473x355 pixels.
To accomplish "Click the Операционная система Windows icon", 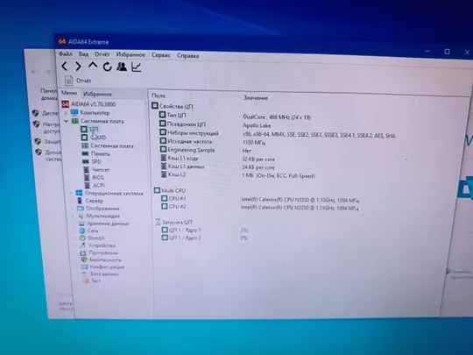I will click(79, 193).
